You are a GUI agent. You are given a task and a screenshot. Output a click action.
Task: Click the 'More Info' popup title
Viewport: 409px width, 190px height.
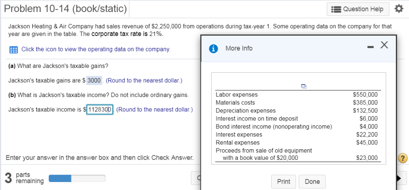coord(239,48)
